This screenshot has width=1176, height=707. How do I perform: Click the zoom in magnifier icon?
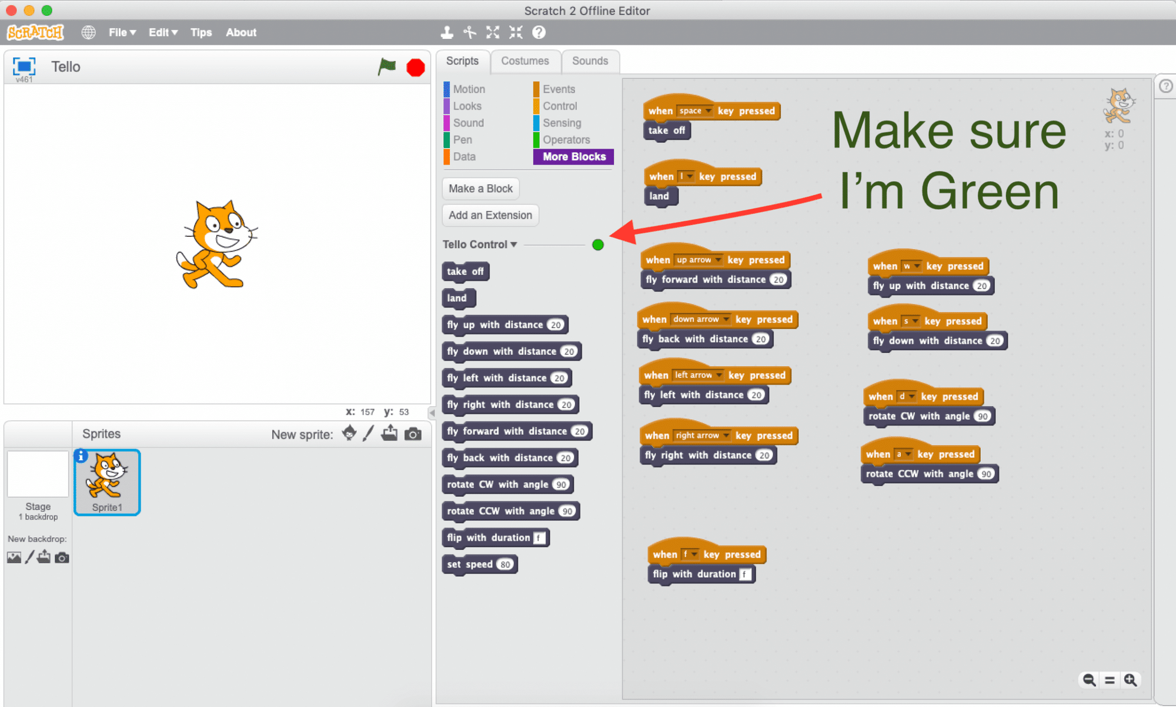click(1131, 680)
